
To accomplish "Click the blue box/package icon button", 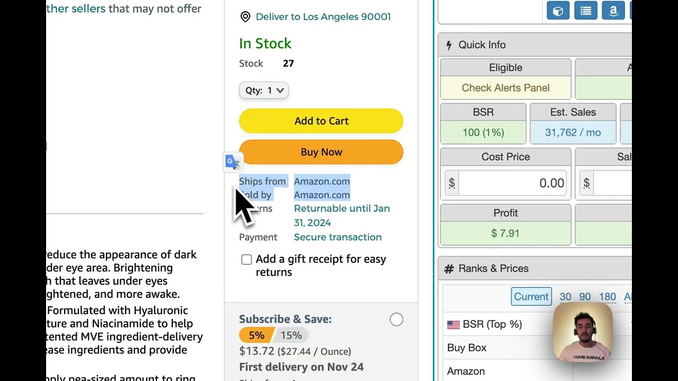I will pyautogui.click(x=558, y=11).
